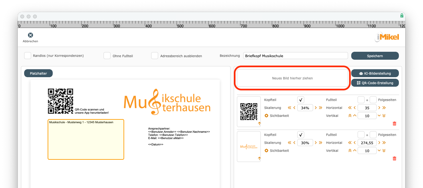This screenshot has width=423, height=188.
Task: Tick the Ohne Fußteil checkbox
Action: pyautogui.click(x=107, y=56)
